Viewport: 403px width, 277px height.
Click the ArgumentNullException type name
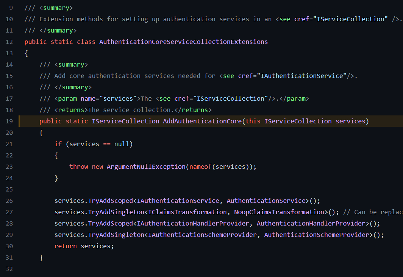coord(146,167)
